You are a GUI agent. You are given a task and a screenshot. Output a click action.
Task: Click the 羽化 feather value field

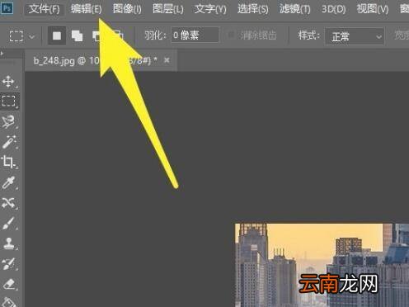click(x=195, y=35)
